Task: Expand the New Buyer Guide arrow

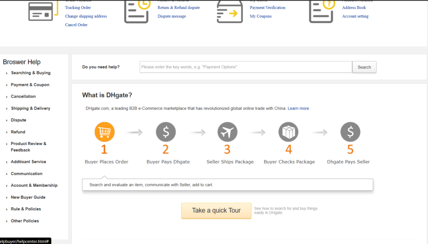Action: pyautogui.click(x=7, y=198)
